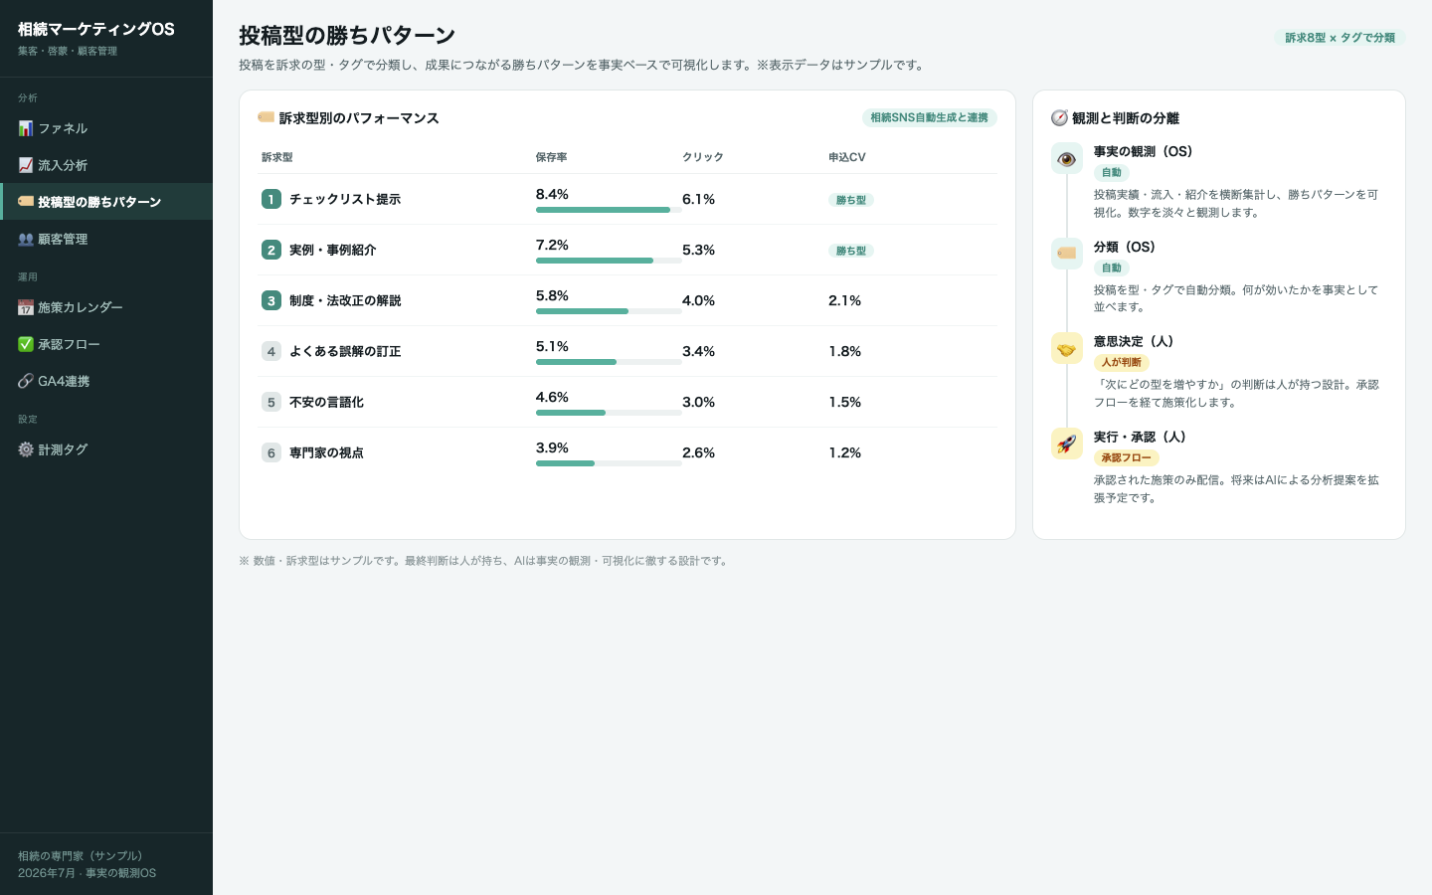Click the 自動 badge under 分類（OS）

(x=1111, y=268)
